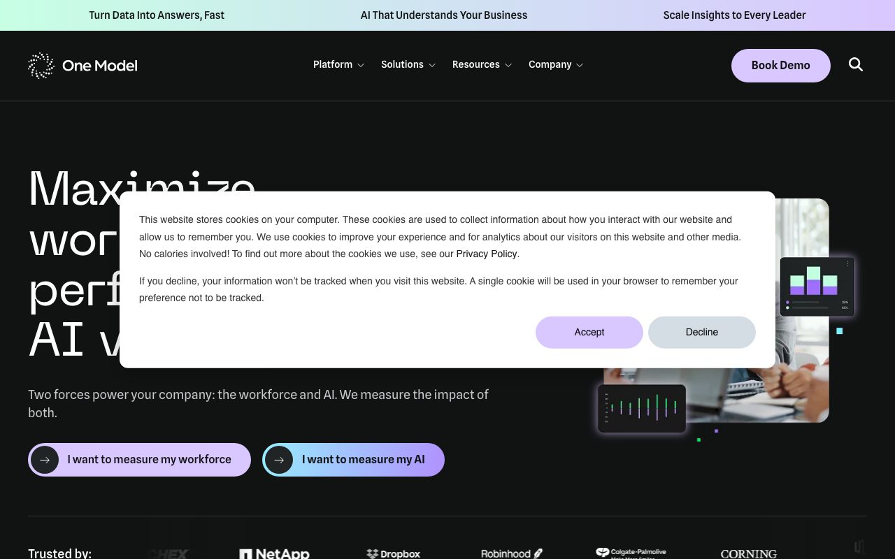Click the One Model swirl logo icon
Image resolution: width=895 pixels, height=559 pixels.
(41, 65)
